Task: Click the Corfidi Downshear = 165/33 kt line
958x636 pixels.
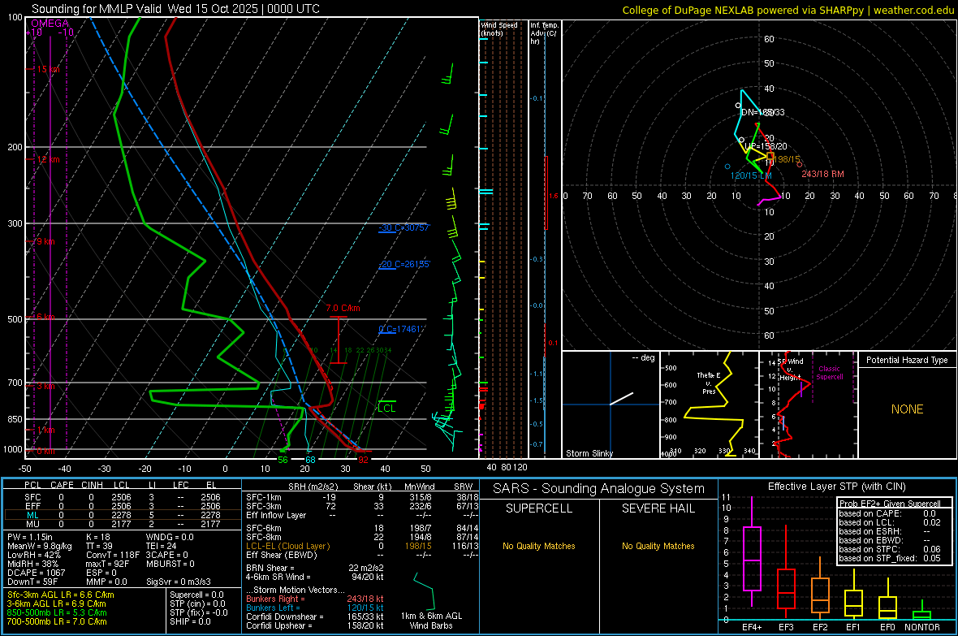Action: click(x=315, y=617)
